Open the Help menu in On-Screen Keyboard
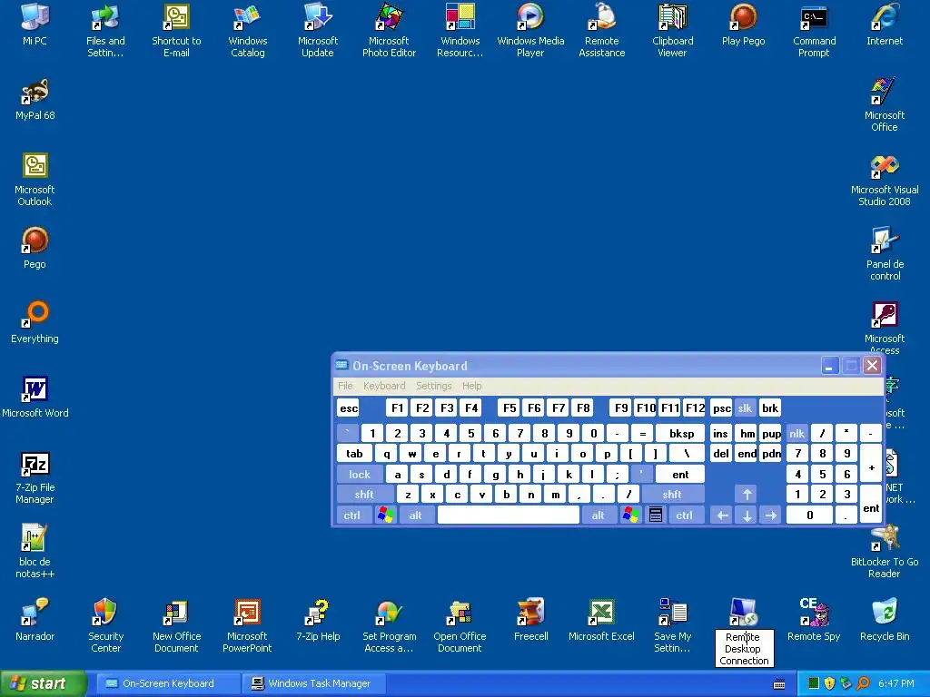The height and width of the screenshot is (697, 930). click(x=472, y=386)
